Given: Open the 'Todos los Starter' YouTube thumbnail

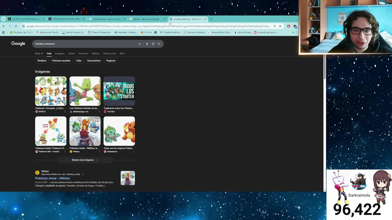Looking at the screenshot, I should tap(119, 91).
